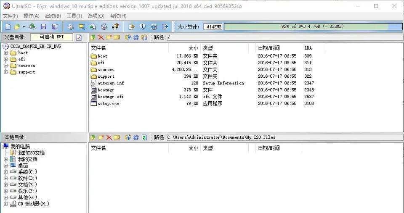Click the 92% of DVD capacity bar
Image resolution: width=404 pixels, height=213 pixels.
click(313, 26)
